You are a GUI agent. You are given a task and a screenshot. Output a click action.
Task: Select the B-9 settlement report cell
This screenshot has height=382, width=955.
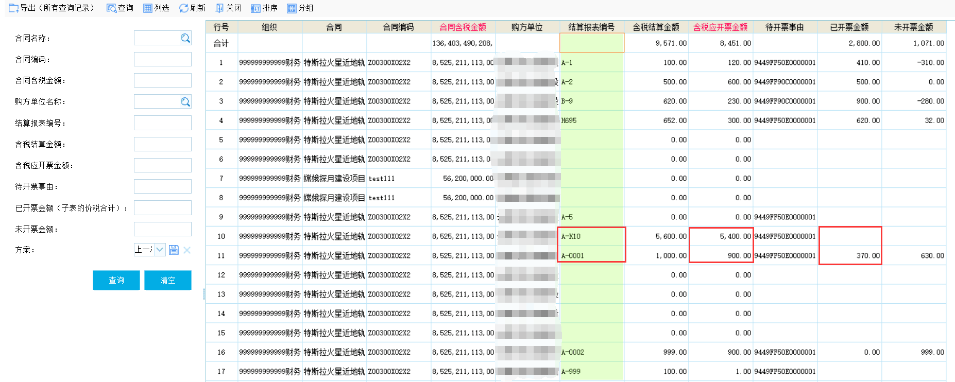[592, 101]
